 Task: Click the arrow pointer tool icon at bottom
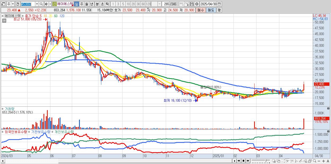(x=288, y=161)
